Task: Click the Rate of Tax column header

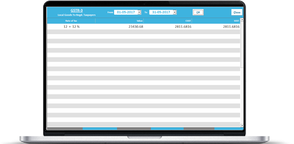Action: click(x=71, y=21)
